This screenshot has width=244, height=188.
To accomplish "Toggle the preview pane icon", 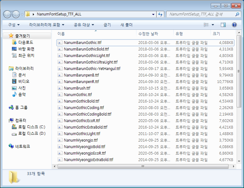I will 223,24.
